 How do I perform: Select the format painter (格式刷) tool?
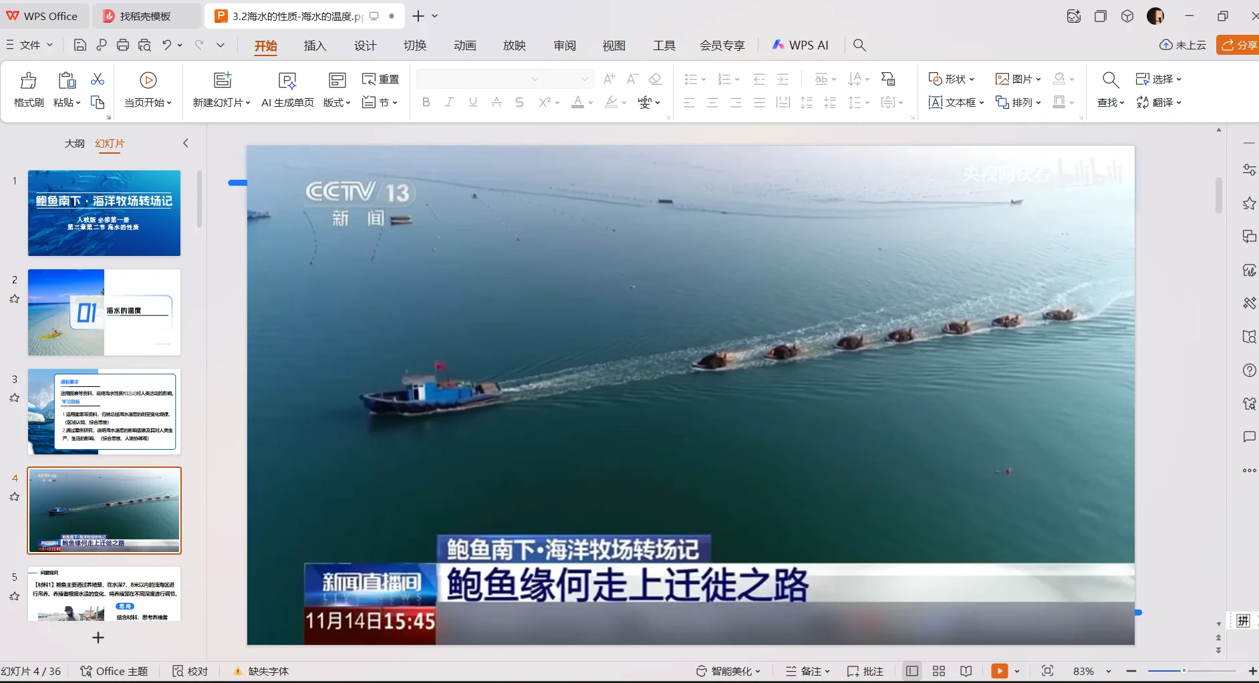coord(27,89)
